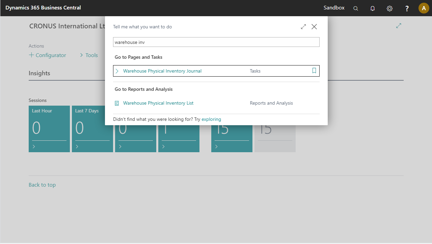Click the Sessions label
Image resolution: width=432 pixels, height=244 pixels.
tap(38, 100)
